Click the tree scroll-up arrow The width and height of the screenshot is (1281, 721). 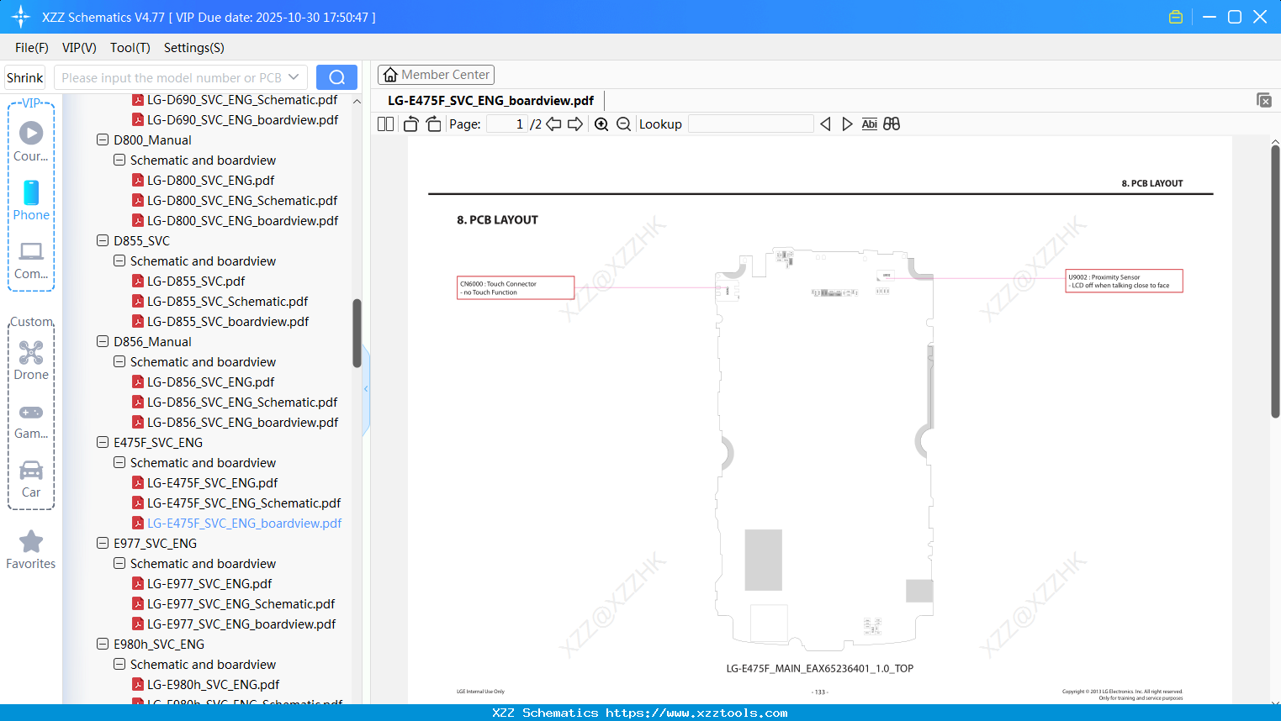click(x=357, y=101)
